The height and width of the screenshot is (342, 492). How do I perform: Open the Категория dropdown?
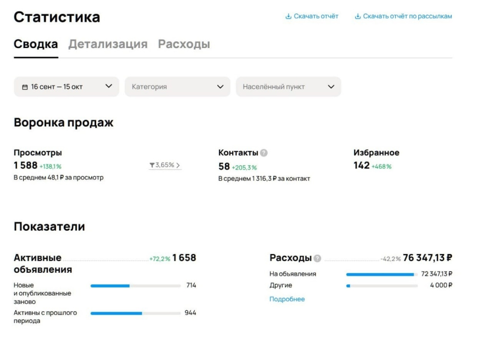click(177, 86)
